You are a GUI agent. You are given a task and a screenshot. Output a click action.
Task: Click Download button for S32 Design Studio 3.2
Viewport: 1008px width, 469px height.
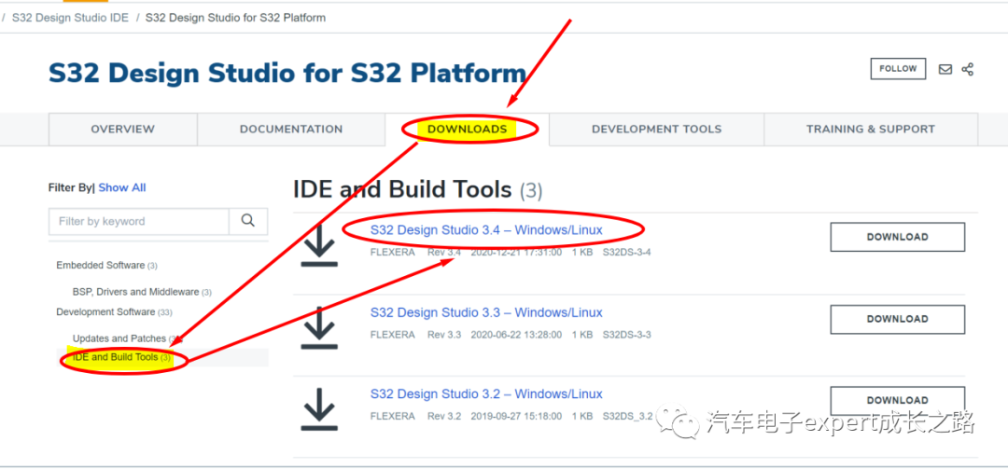(898, 400)
